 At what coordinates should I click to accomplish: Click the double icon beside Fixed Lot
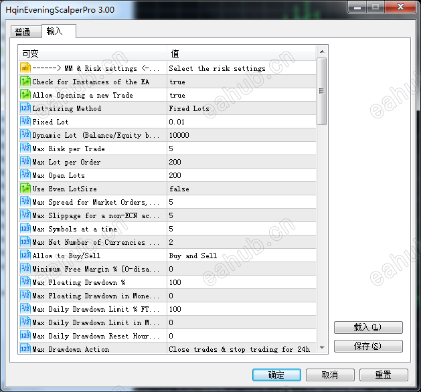tap(25, 122)
